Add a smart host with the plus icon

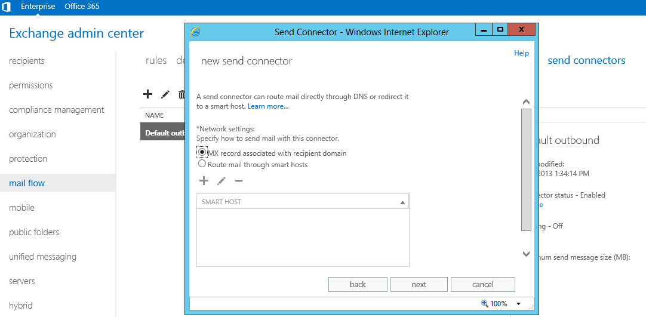coord(204,181)
